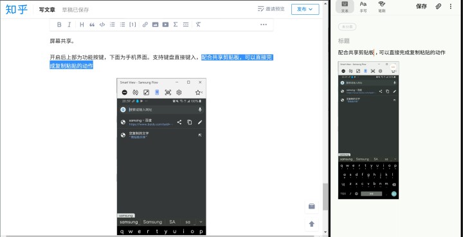Insert a blockquote with quote icon
Screen dimensions: 463x237
point(92,25)
